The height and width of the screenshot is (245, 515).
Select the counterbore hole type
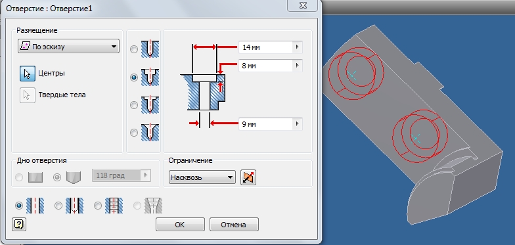[134, 78]
